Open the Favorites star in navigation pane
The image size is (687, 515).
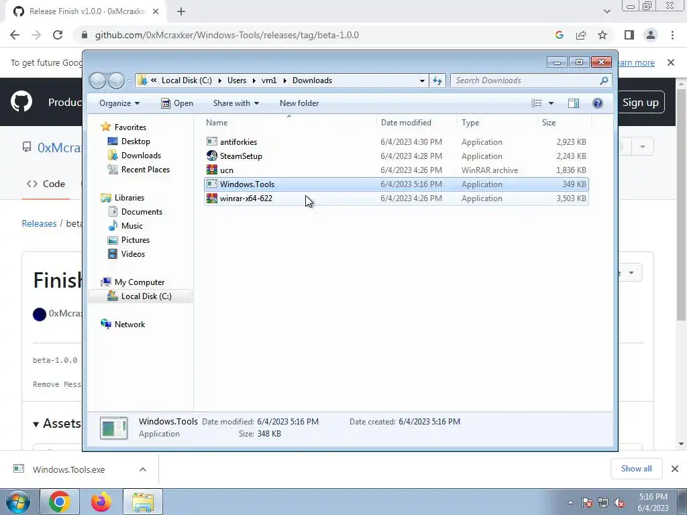[x=105, y=127]
